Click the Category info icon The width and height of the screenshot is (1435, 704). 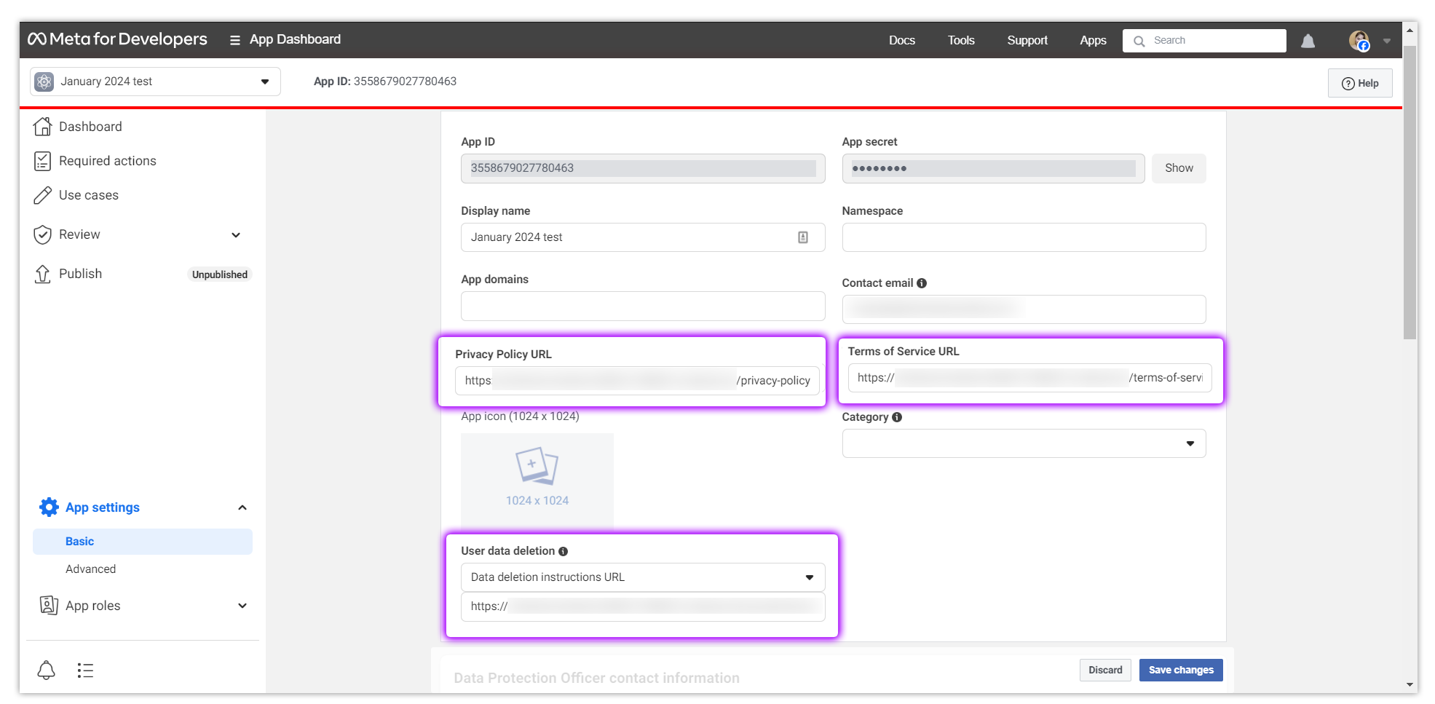897,417
